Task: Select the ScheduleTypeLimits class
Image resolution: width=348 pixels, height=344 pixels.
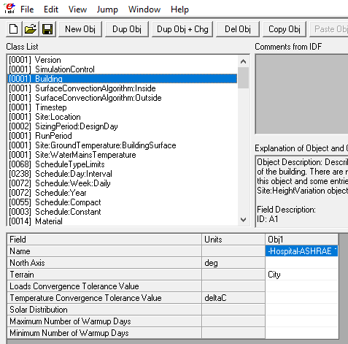Action: pyautogui.click(x=123, y=164)
